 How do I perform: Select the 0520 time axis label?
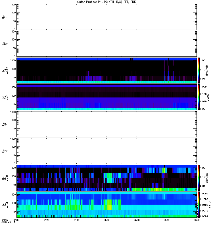(137, 220)
